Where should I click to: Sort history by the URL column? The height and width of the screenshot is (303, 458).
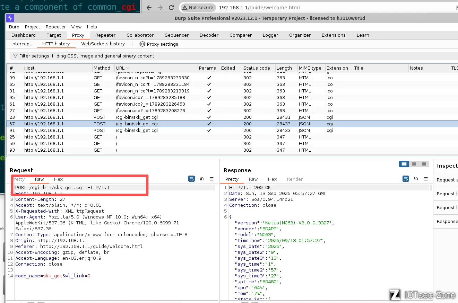click(x=156, y=68)
